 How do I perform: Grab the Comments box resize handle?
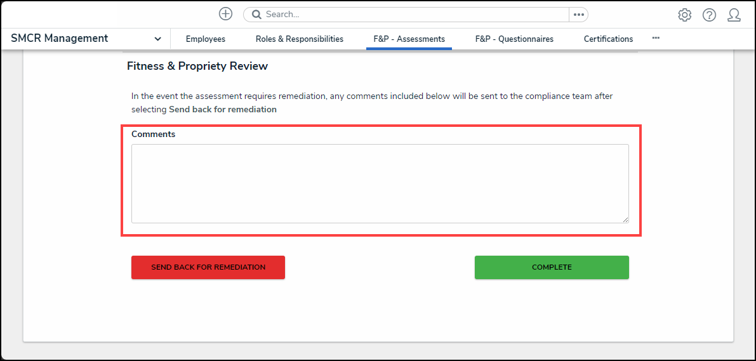coord(625,219)
